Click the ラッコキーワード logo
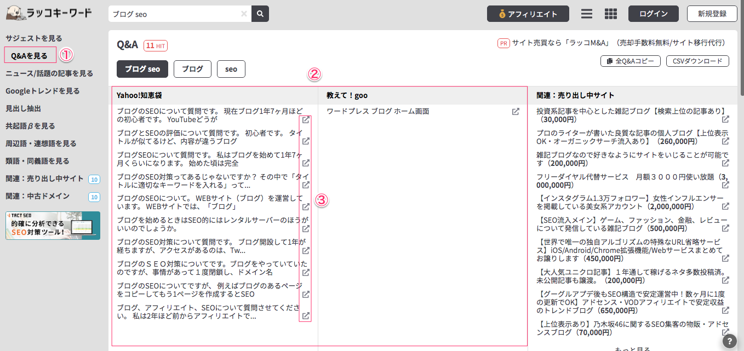744x351 pixels. [49, 13]
